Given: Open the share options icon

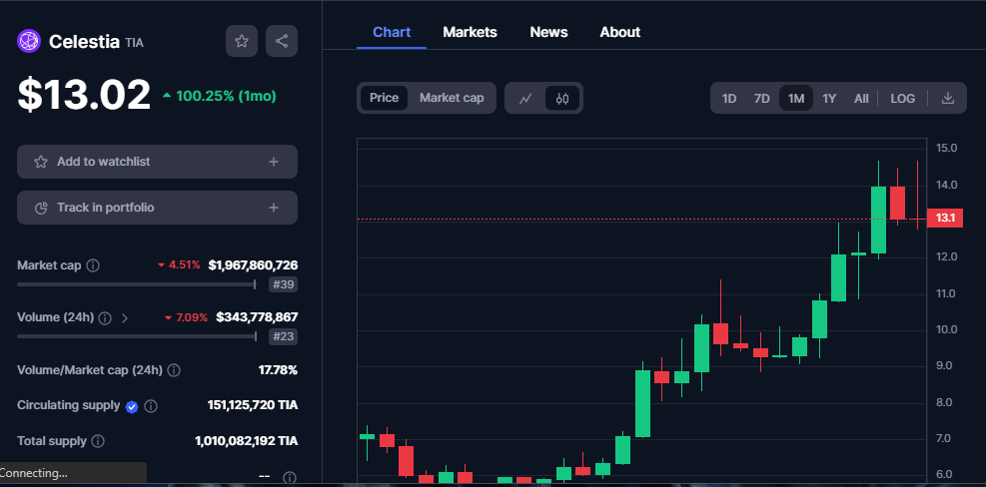Looking at the screenshot, I should [282, 41].
